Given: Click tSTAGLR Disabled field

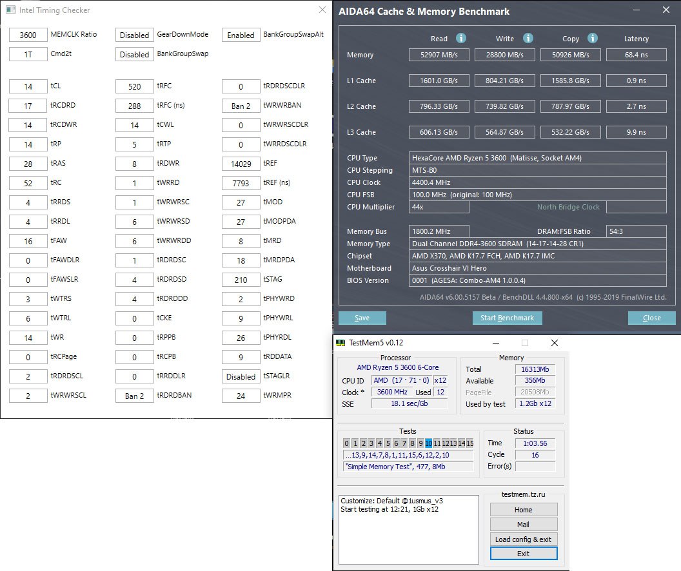Looking at the screenshot, I should coord(241,376).
